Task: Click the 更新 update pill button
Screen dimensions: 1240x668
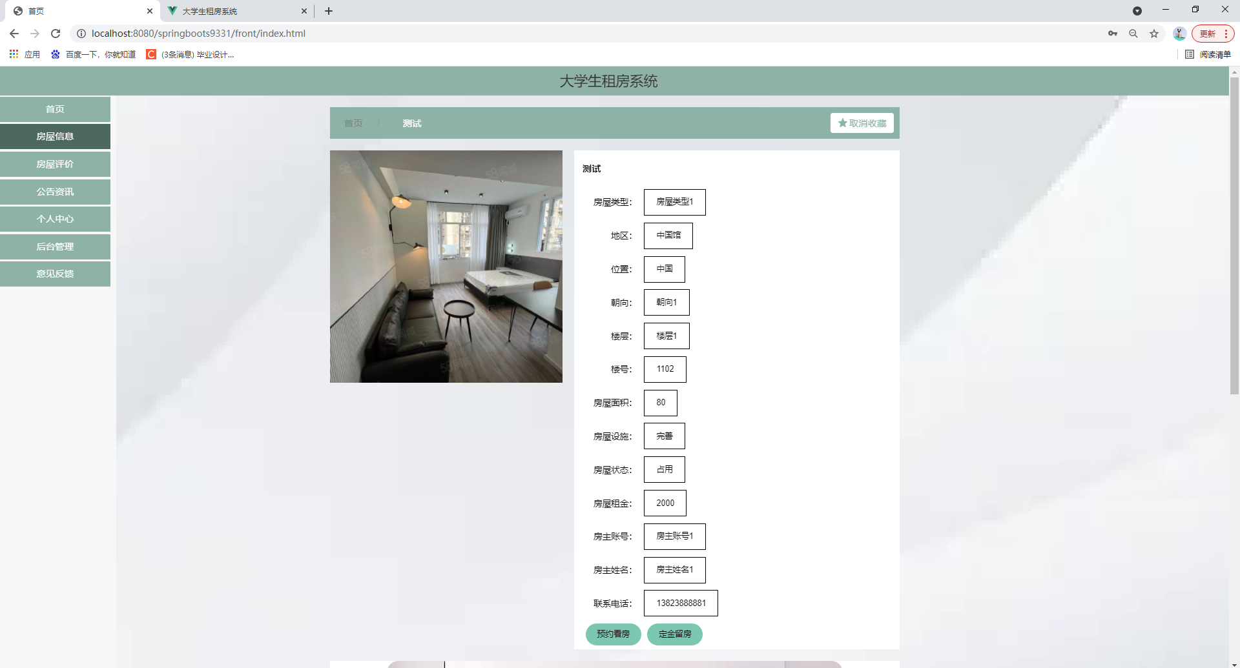Action: click(x=1208, y=33)
